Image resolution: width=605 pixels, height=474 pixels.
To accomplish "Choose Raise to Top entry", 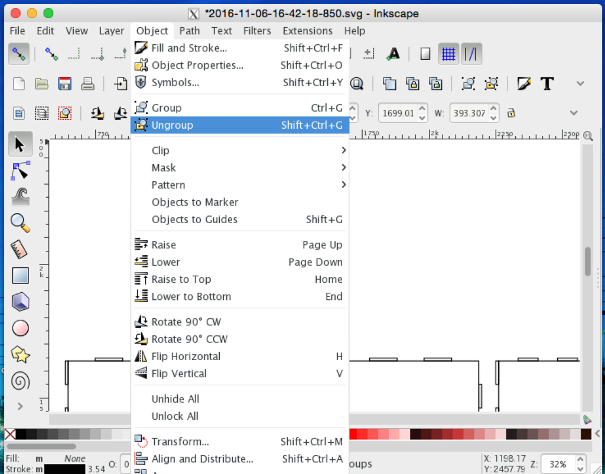I will point(240,279).
